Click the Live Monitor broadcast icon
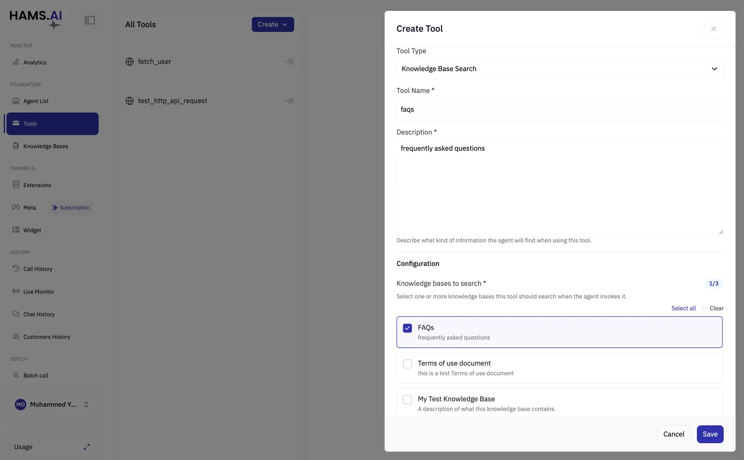 pos(16,291)
